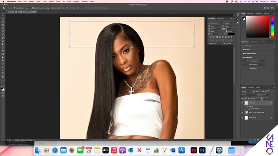Viewport: 278px width, 156px height.
Task: Select the Move tool in the toolbar
Action: point(3,16)
